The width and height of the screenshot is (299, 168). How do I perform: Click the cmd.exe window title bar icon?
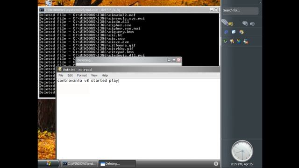point(42,10)
